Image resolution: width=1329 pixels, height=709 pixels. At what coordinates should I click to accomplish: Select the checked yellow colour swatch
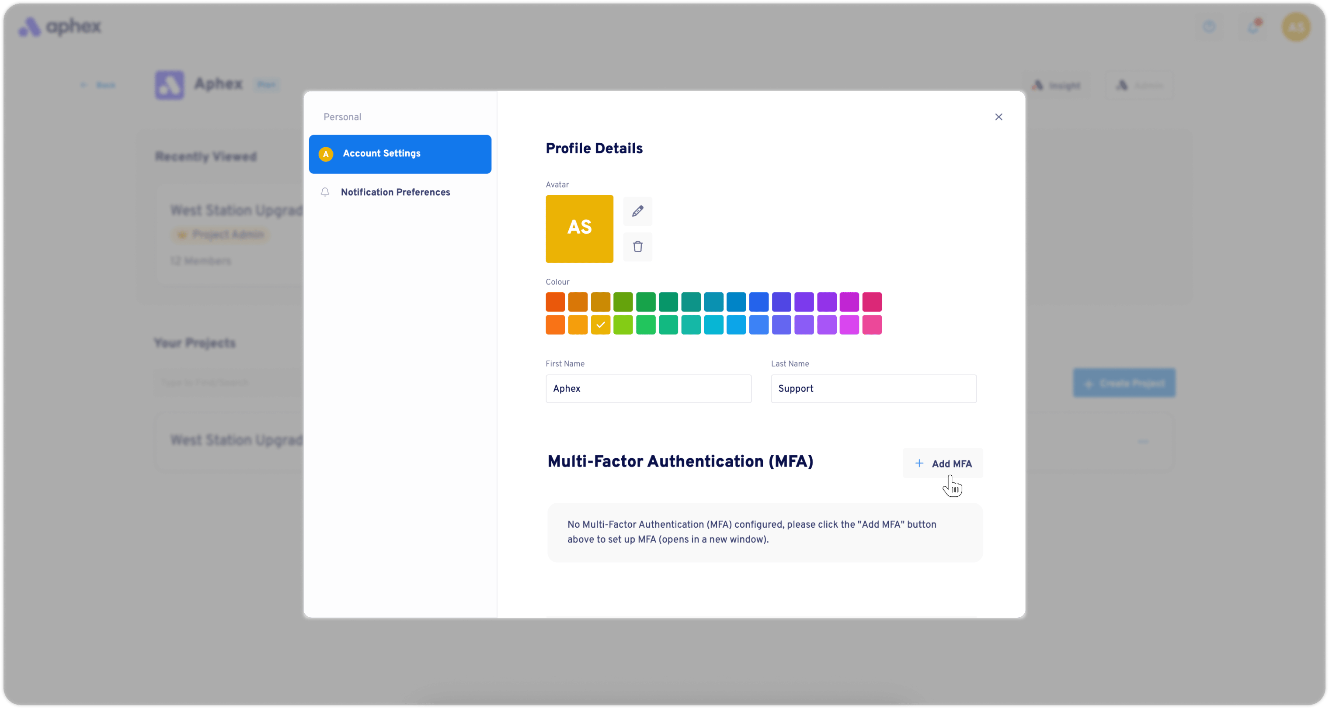pos(601,325)
